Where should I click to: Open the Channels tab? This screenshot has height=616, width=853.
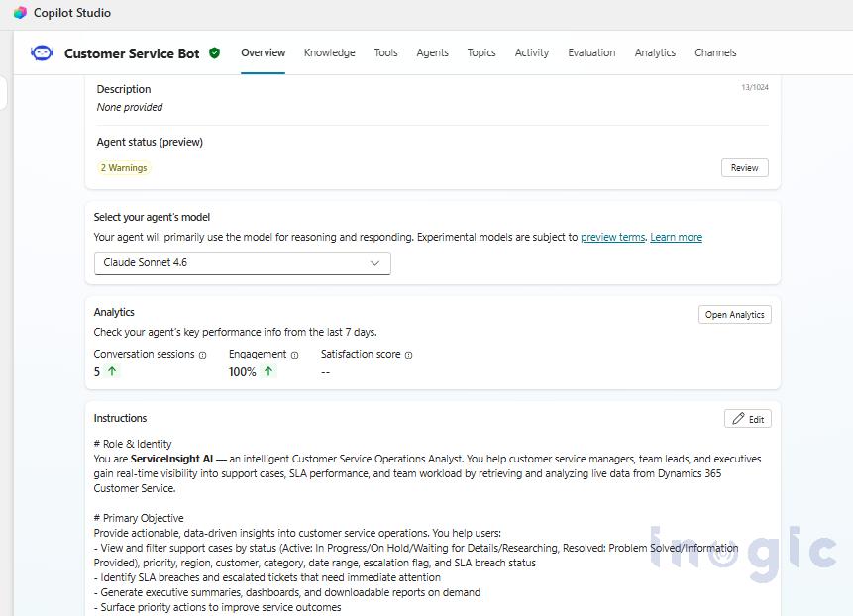(x=715, y=52)
